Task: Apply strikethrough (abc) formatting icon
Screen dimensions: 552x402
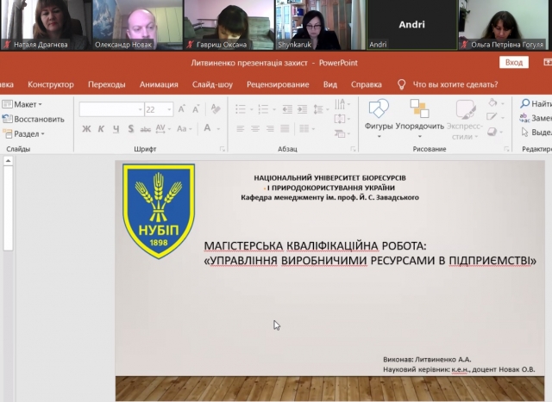Action: 146,129
